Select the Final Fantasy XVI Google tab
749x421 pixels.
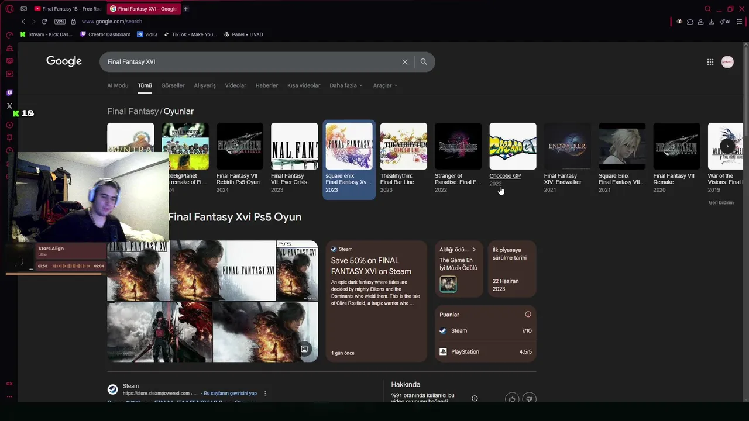(144, 9)
